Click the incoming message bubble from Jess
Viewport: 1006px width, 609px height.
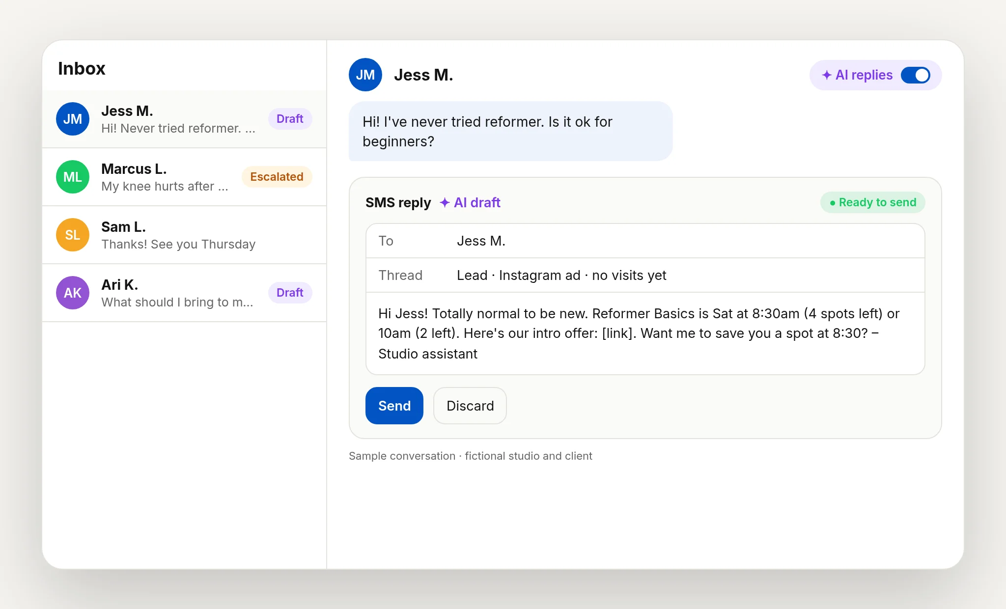510,131
